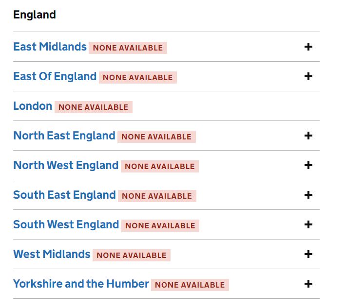Open the South East England link
Image resolution: width=345 pixels, height=308 pixels.
coord(64,195)
